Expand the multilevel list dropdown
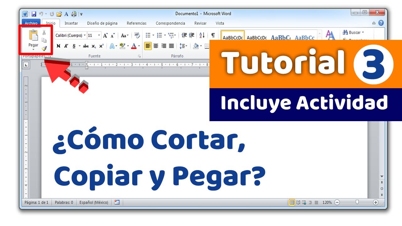 (x=175, y=35)
